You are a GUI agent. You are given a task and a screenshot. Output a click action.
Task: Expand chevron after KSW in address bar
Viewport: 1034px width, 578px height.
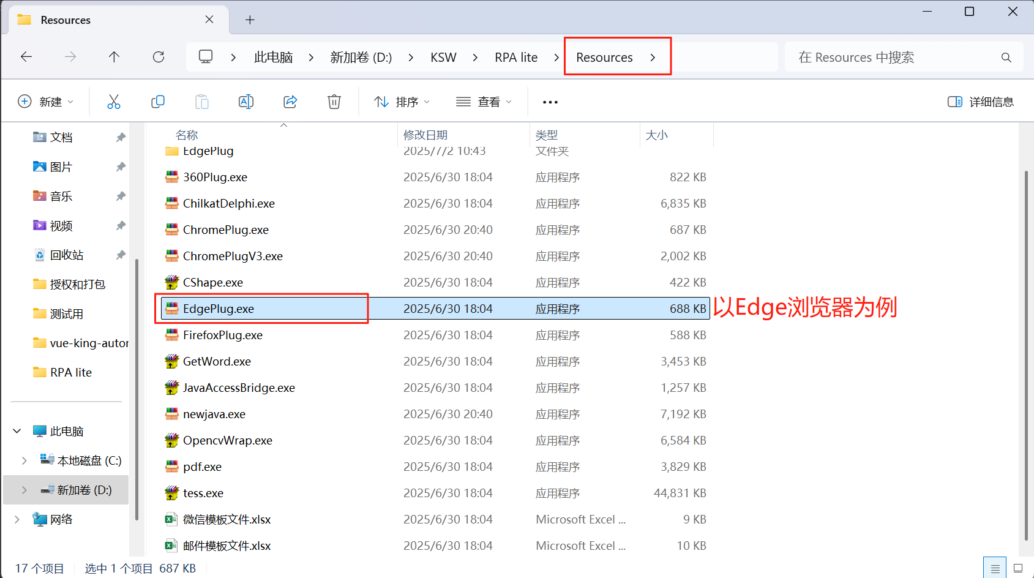point(475,58)
